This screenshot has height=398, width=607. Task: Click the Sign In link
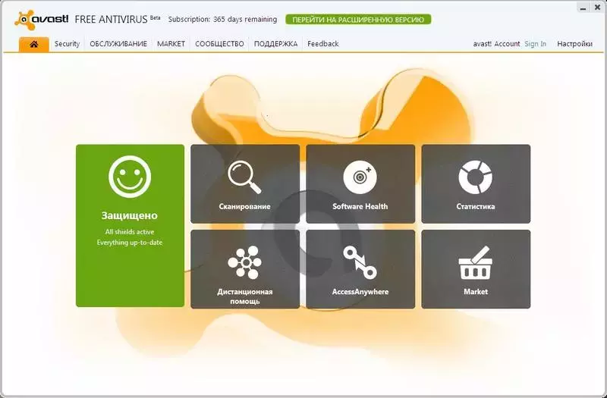click(x=536, y=44)
